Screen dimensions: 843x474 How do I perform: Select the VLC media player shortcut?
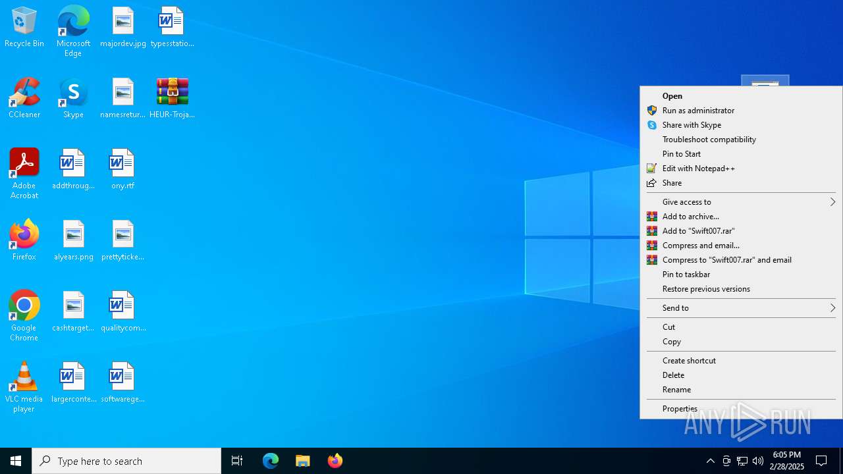click(24, 387)
